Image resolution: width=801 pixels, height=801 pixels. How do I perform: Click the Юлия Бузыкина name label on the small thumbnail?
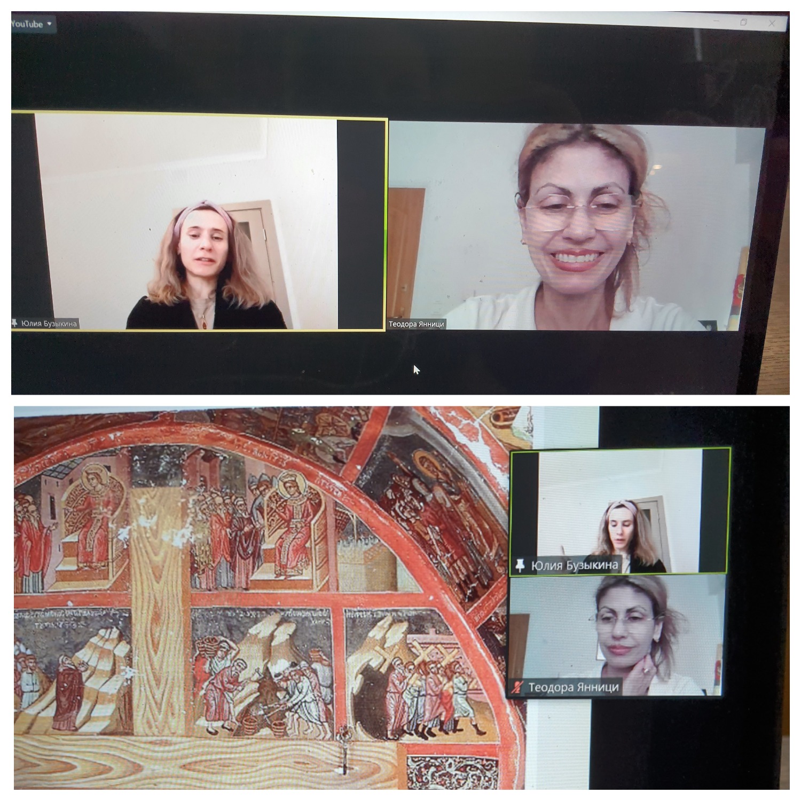point(575,565)
